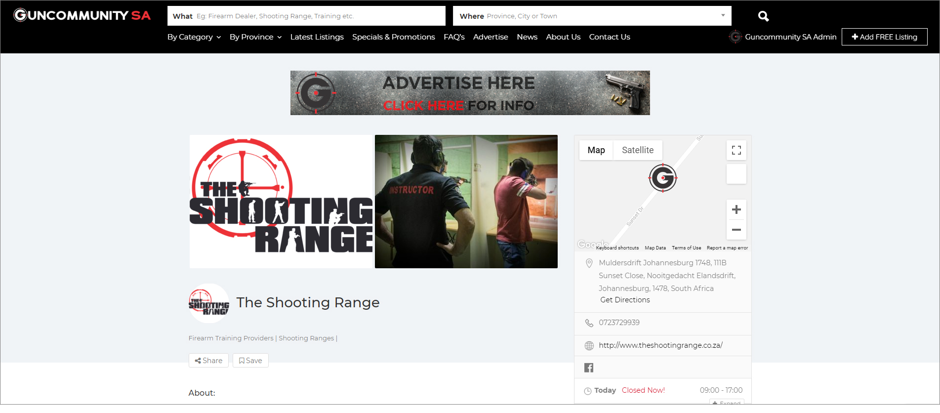The image size is (940, 413).
Task: Toggle map fullscreen view
Action: [x=736, y=150]
